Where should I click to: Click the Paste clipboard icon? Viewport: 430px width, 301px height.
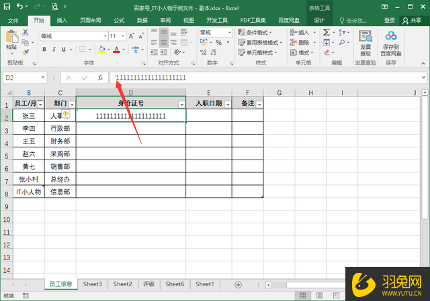[x=11, y=37]
